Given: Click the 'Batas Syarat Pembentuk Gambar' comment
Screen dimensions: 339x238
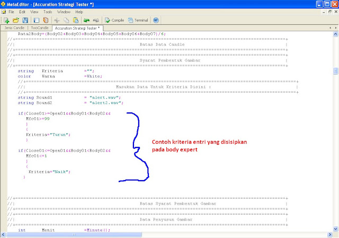Looking at the screenshot, I should [178, 204].
